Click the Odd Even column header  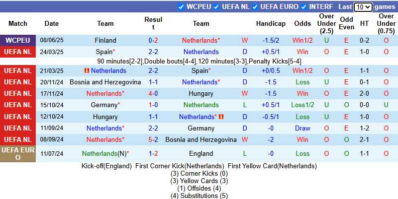pyautogui.click(x=346, y=23)
